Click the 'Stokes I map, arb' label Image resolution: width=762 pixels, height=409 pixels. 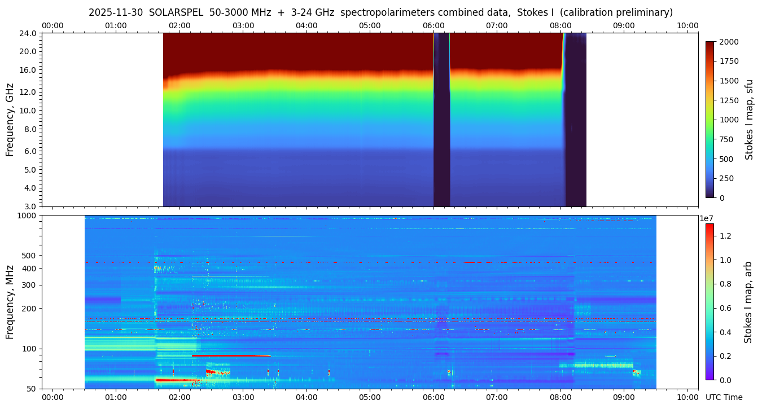tap(748, 302)
